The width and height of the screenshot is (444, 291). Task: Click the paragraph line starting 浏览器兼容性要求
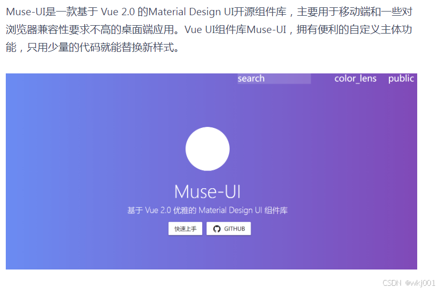(209, 29)
